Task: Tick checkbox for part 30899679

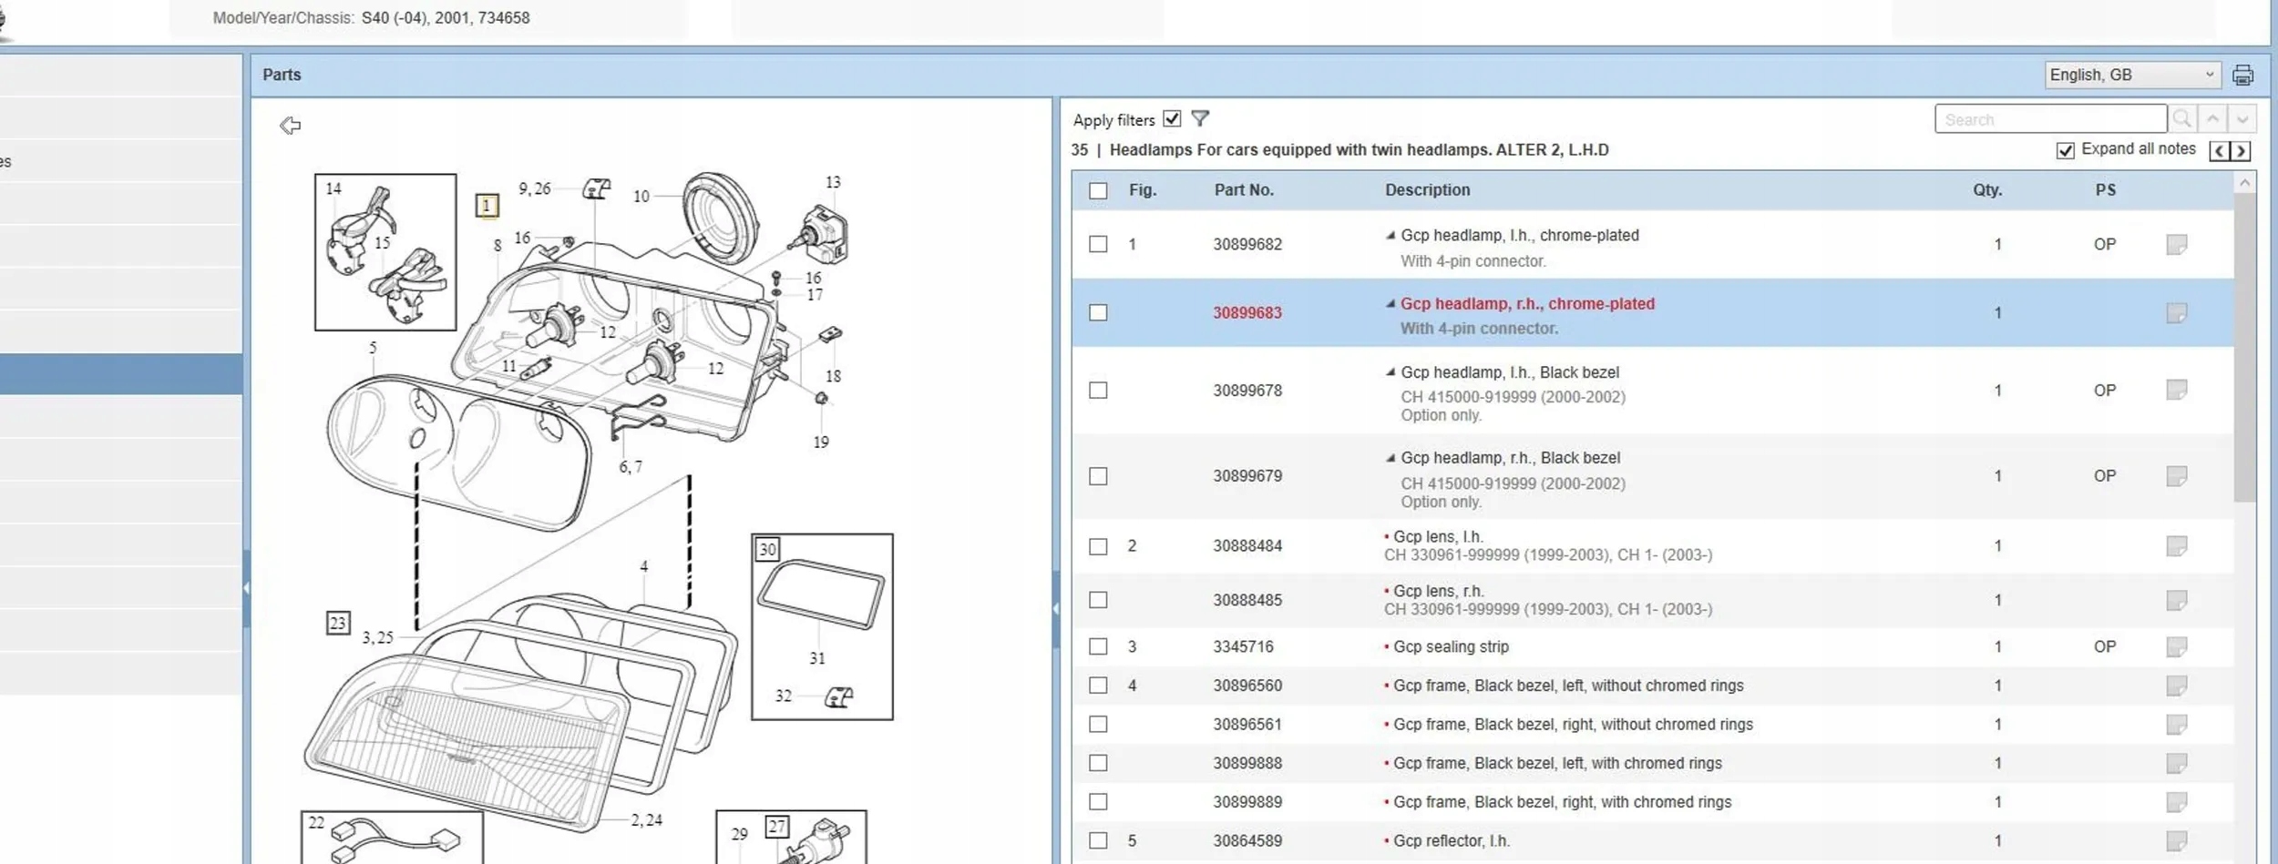Action: tap(1098, 476)
